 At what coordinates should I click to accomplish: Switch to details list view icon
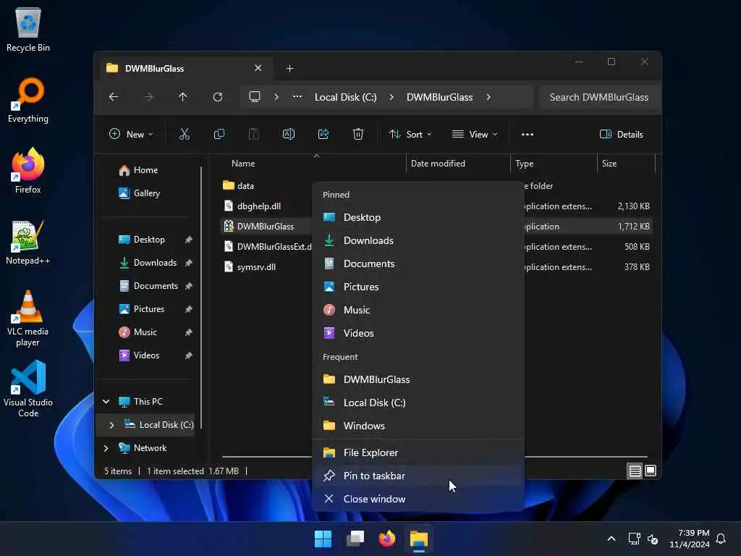tap(635, 471)
